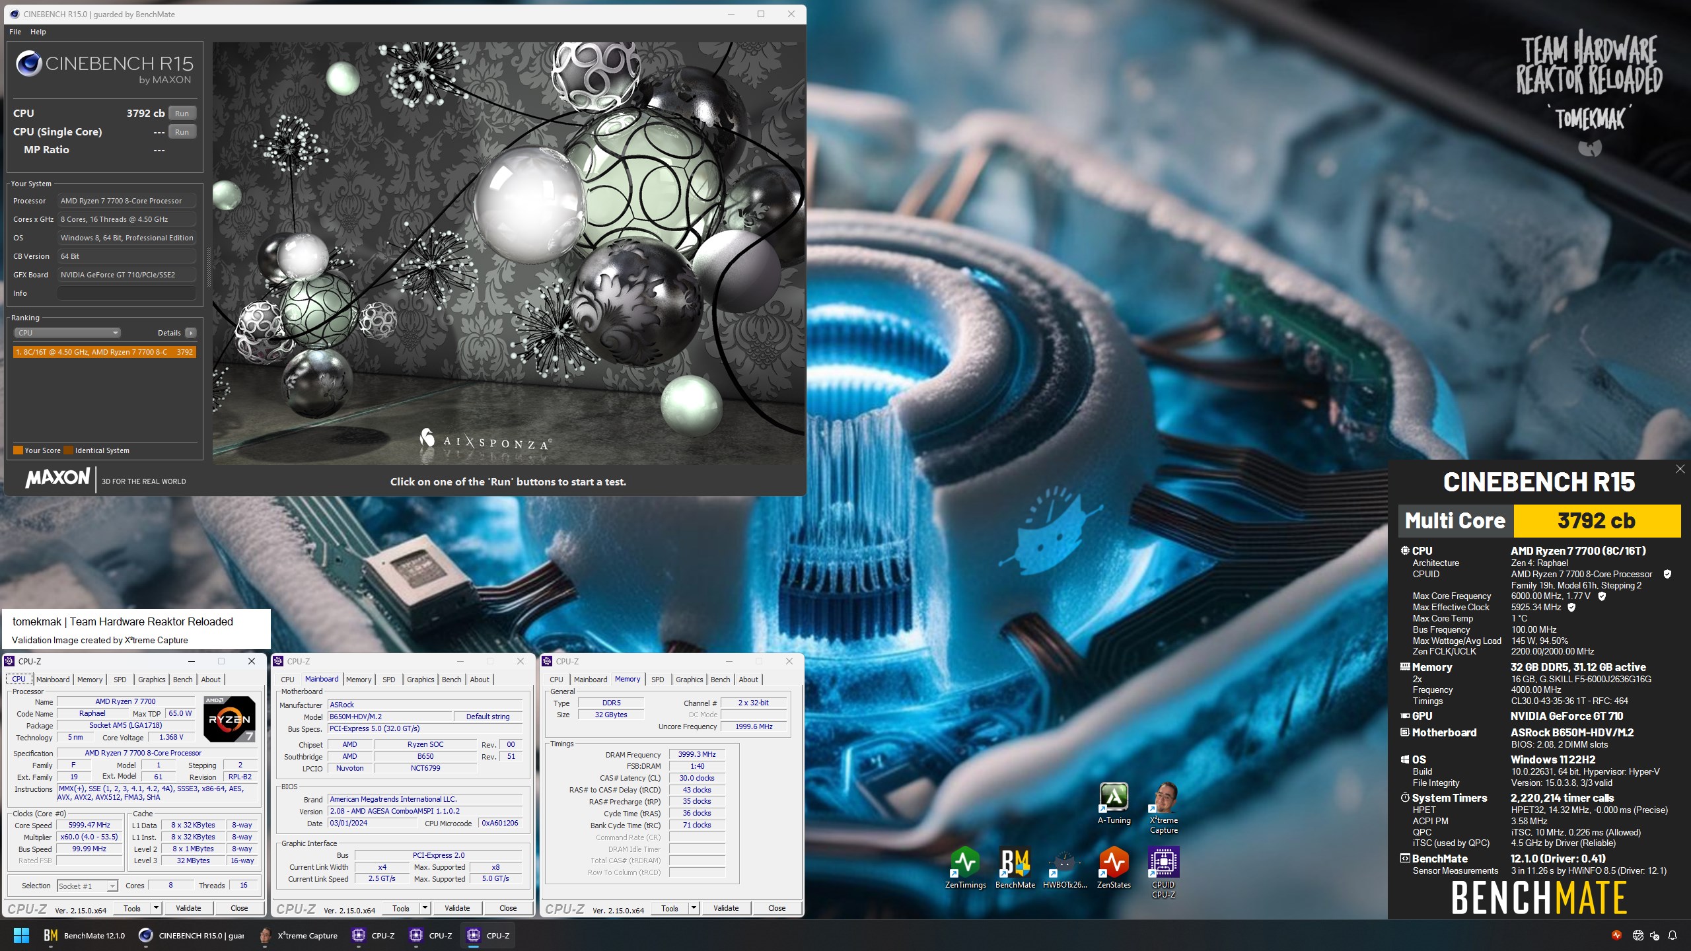Click the Processor field AMD Ryzen 7 7700

pos(126,201)
